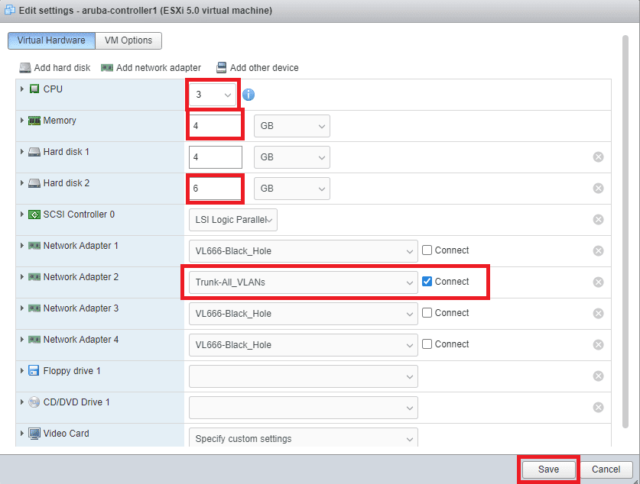Open the LSI Logic Parallel controller dropdown
The width and height of the screenshot is (640, 484).
click(x=233, y=220)
